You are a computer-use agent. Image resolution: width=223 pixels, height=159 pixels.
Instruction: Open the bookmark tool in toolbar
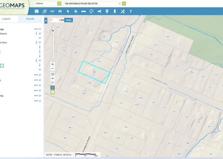point(114,11)
